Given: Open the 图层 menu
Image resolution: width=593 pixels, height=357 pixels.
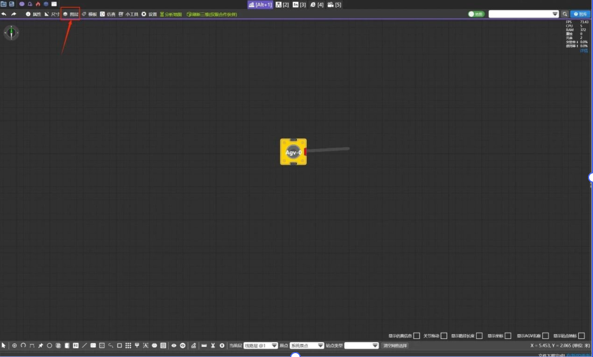Looking at the screenshot, I should 70,14.
